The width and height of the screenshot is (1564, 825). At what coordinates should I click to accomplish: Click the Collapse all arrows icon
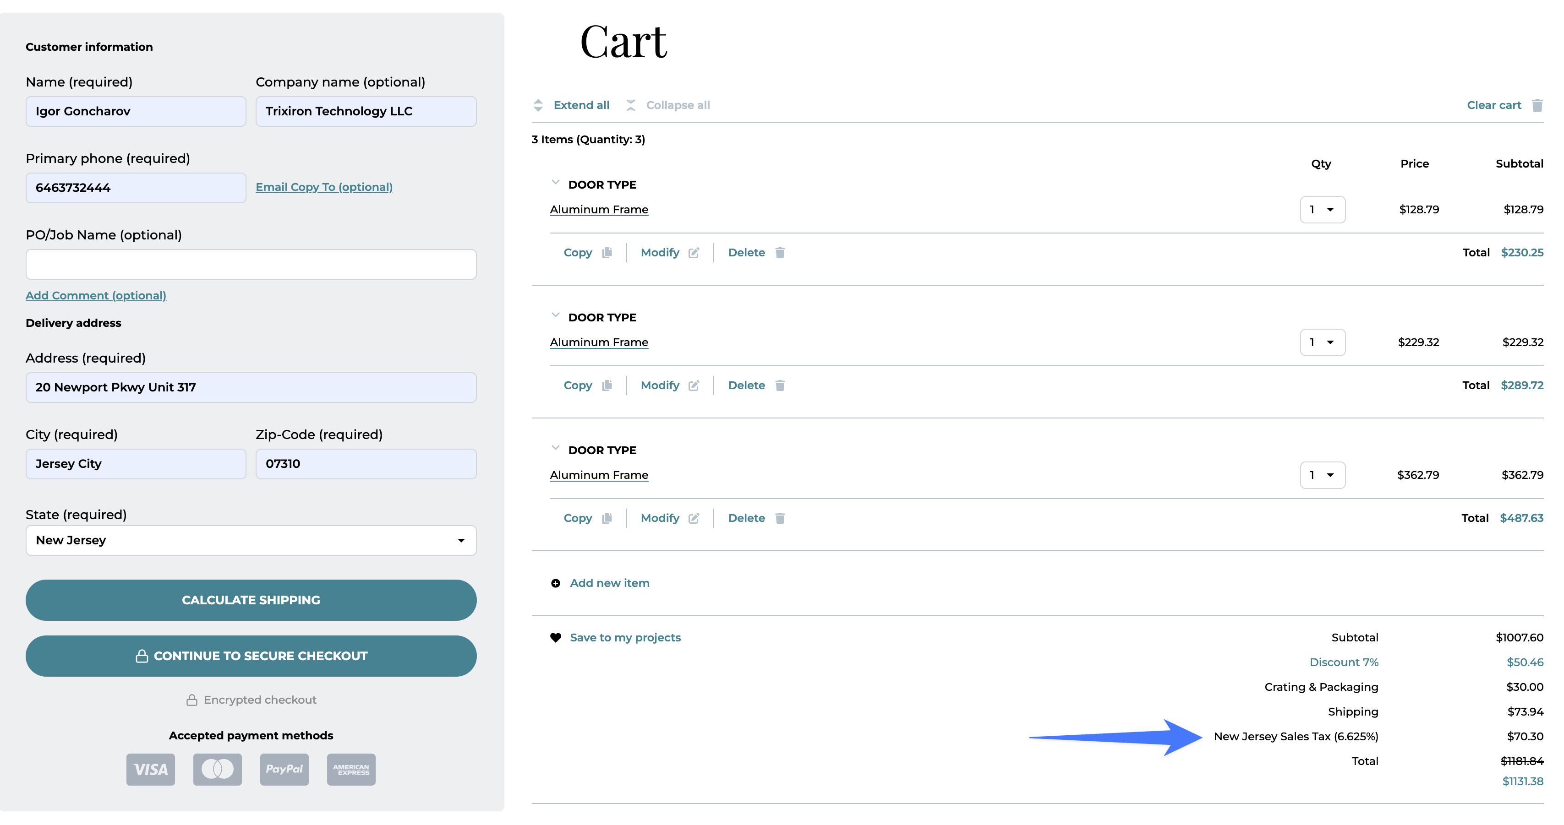(631, 105)
